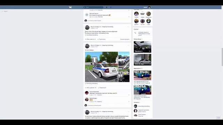Screen dimensions: 223x125
Task: Open group avatar of the bottom post
Action: coord(87,112)
